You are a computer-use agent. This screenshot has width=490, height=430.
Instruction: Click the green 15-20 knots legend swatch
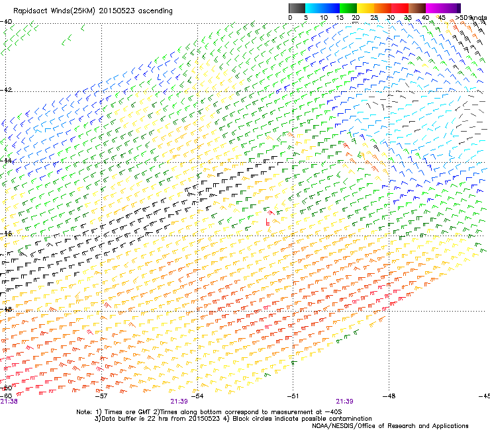coord(348,8)
